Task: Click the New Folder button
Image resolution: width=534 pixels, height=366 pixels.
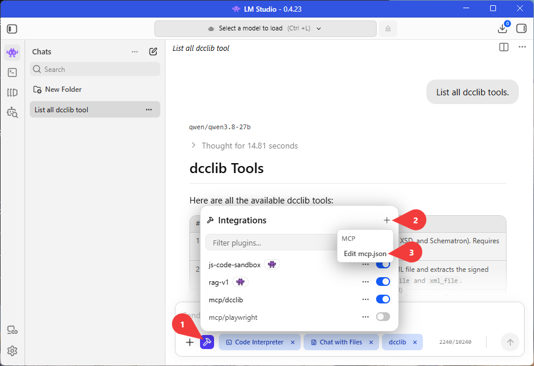Action: point(57,89)
